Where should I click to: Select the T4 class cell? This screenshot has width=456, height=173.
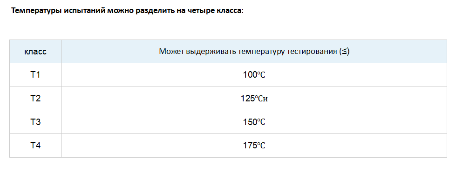tap(35, 146)
